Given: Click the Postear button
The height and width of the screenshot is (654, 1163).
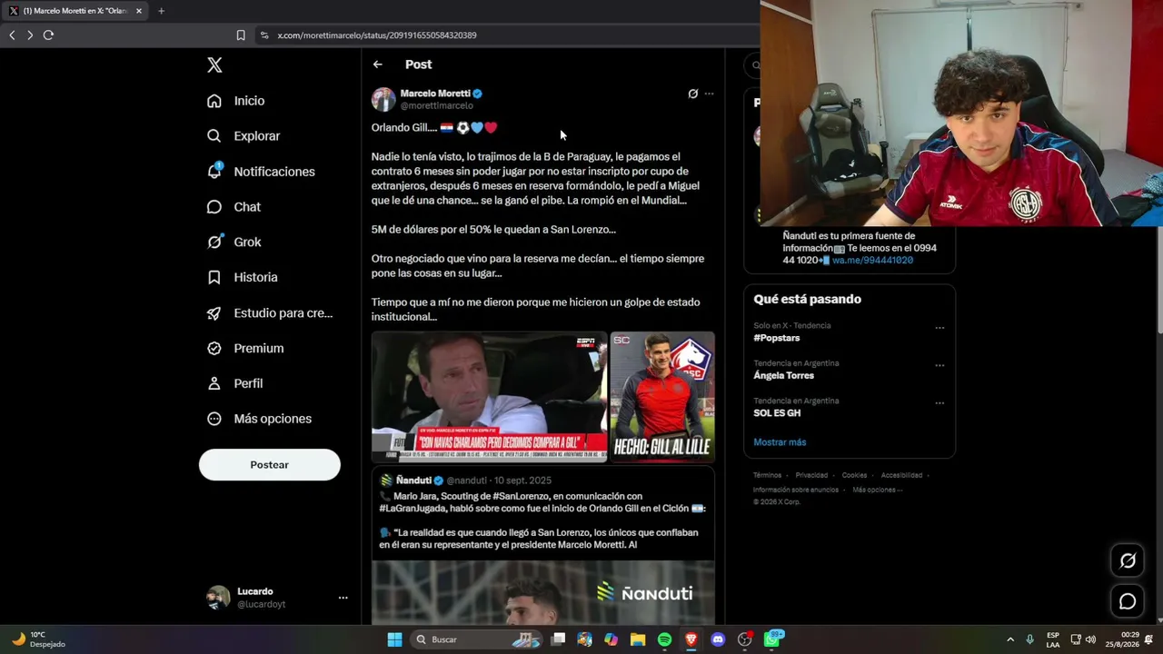Looking at the screenshot, I should pos(270,465).
